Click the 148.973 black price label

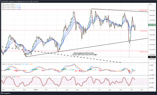click(152, 57)
